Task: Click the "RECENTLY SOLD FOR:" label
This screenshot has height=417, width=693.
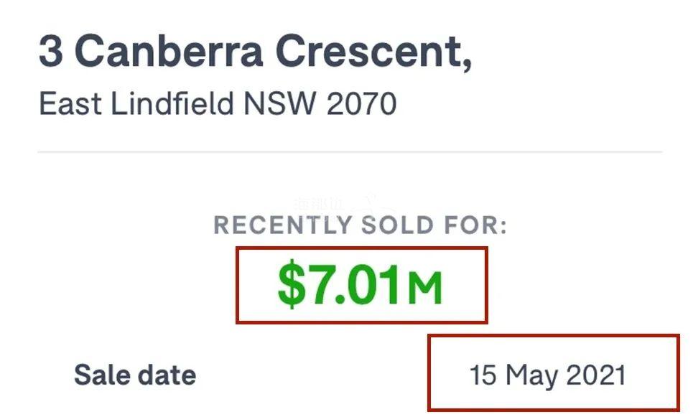Action: [x=361, y=225]
